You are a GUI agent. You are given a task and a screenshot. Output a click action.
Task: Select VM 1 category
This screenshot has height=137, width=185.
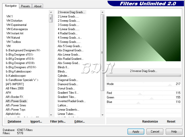click(x=9, y=16)
